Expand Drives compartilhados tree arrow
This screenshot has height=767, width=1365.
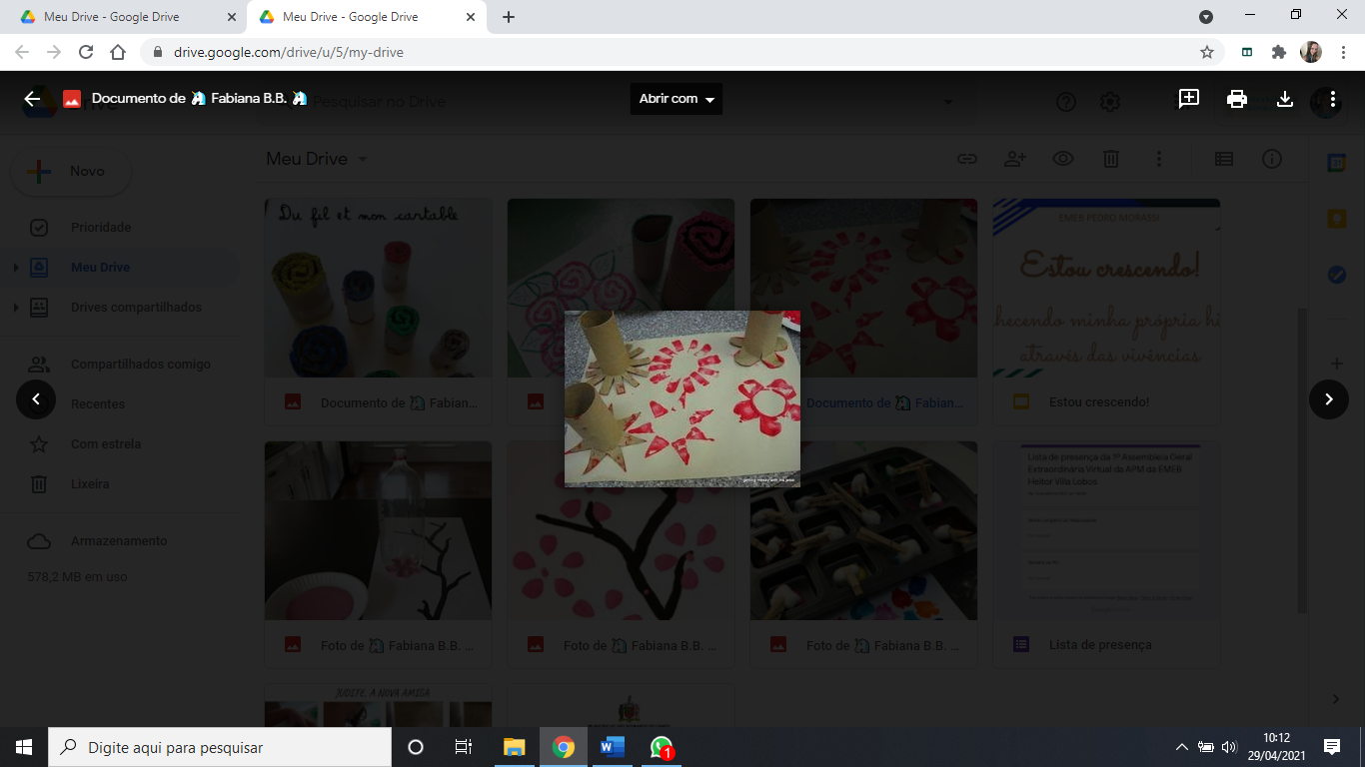(x=15, y=308)
